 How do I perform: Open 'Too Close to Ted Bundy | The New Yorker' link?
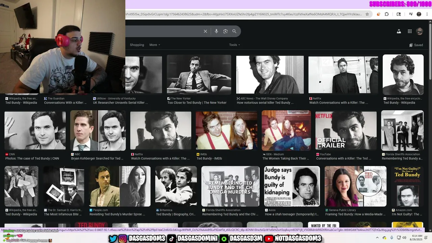point(197,103)
